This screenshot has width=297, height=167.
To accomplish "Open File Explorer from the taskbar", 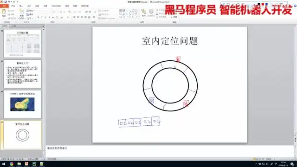I will [19, 164].
